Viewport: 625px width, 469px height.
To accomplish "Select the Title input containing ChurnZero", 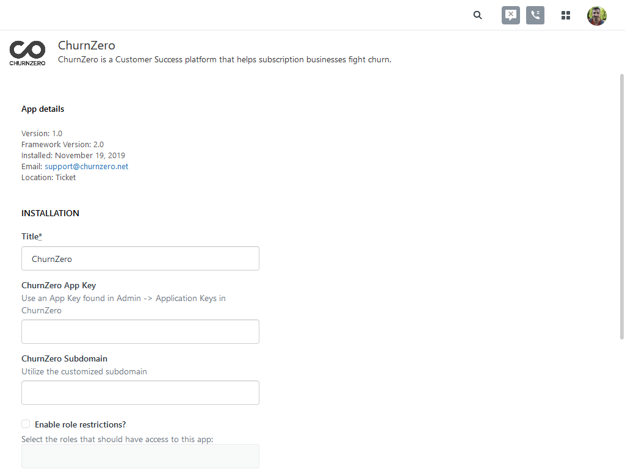I will click(x=140, y=258).
